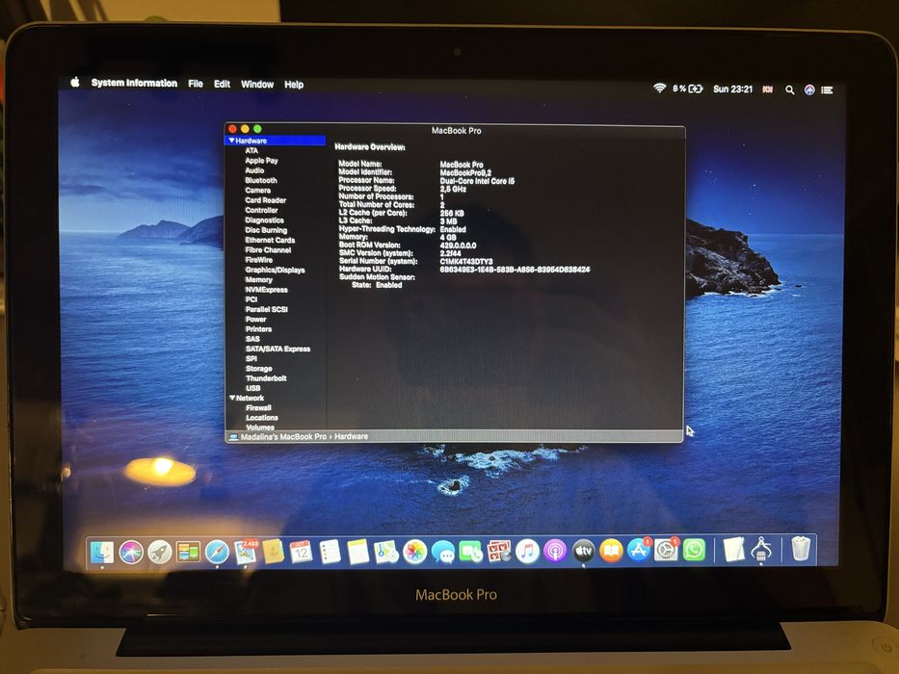The height and width of the screenshot is (674, 899).
Task: Open the Maps app
Action: (x=385, y=552)
